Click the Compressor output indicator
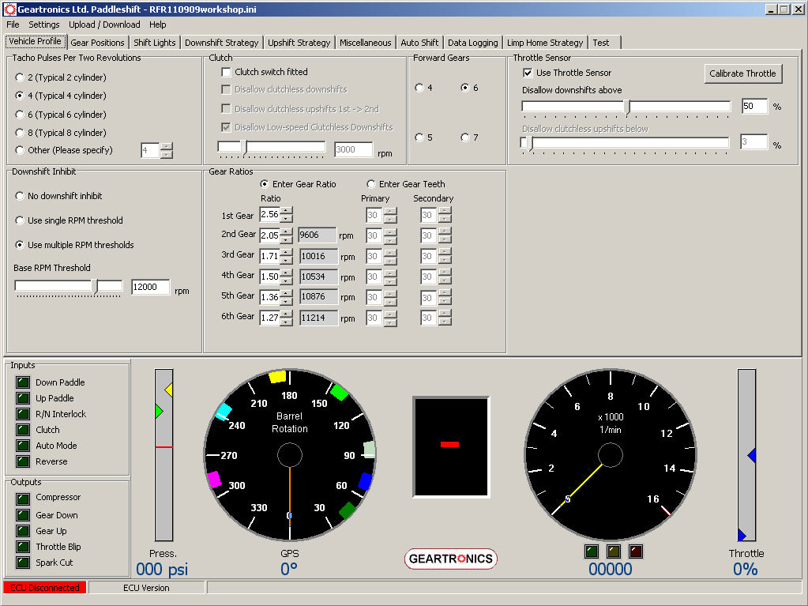Image resolution: width=808 pixels, height=606 pixels. [22, 498]
